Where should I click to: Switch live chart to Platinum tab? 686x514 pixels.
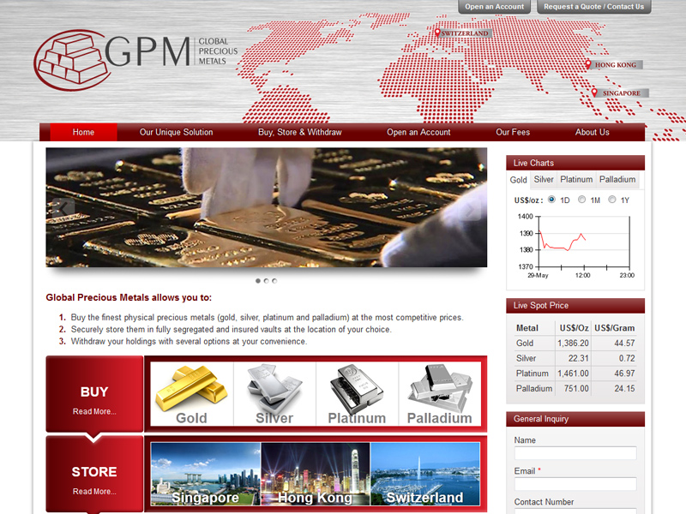click(x=576, y=179)
